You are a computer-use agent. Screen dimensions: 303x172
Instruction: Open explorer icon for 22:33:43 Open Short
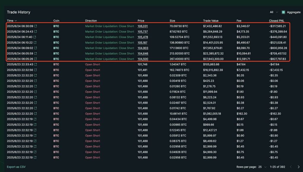pos(36,65)
